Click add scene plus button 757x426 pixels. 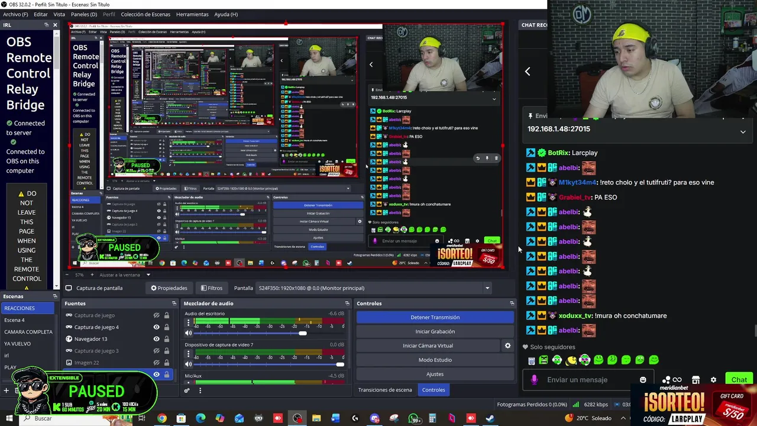click(6, 390)
